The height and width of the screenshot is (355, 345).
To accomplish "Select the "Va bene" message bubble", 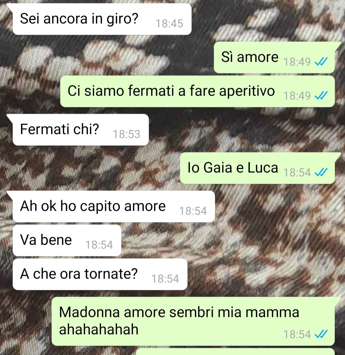I will [67, 241].
